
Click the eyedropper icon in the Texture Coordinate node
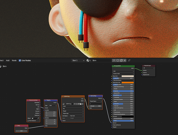coord(38,118)
